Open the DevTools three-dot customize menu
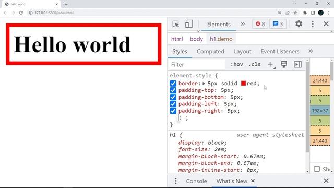Image resolution: width=334 pixels, height=188 pixels. (x=313, y=24)
